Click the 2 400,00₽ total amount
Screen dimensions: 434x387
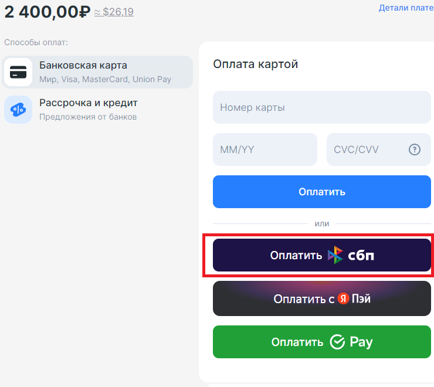47,11
